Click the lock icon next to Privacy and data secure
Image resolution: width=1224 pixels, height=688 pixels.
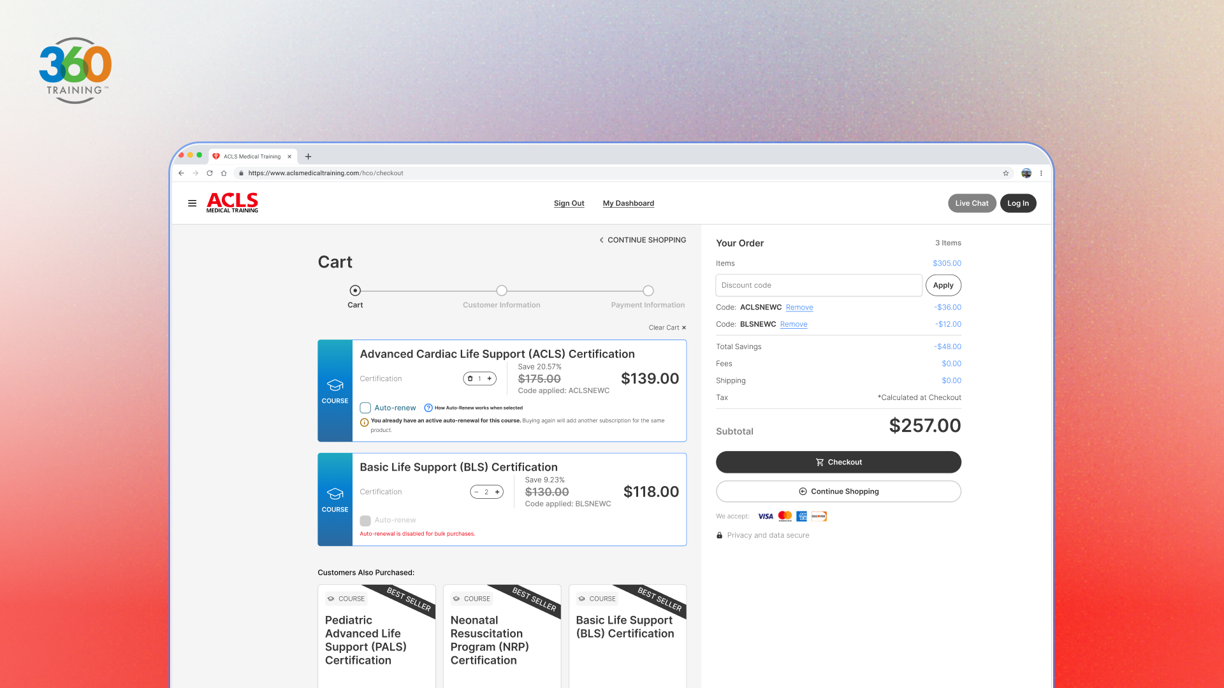coord(720,535)
